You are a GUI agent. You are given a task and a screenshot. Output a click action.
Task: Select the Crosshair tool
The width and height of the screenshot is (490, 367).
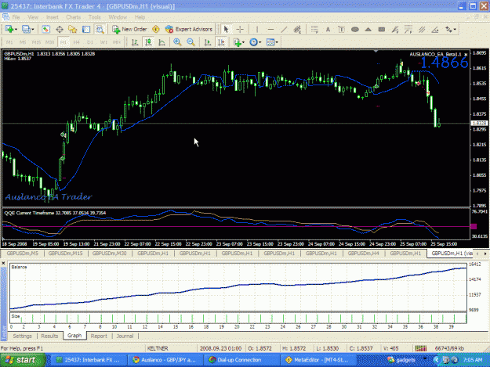pyautogui.click(x=240, y=29)
